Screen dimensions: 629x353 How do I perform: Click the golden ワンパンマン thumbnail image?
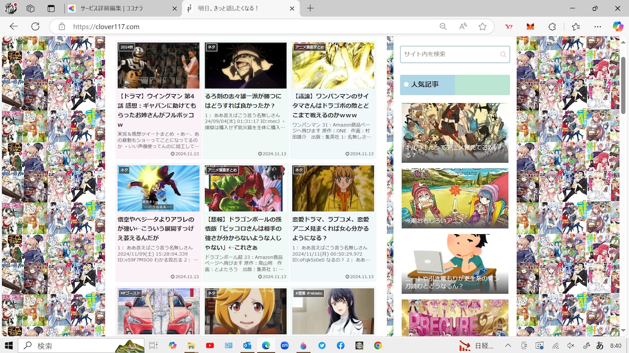tap(333, 65)
